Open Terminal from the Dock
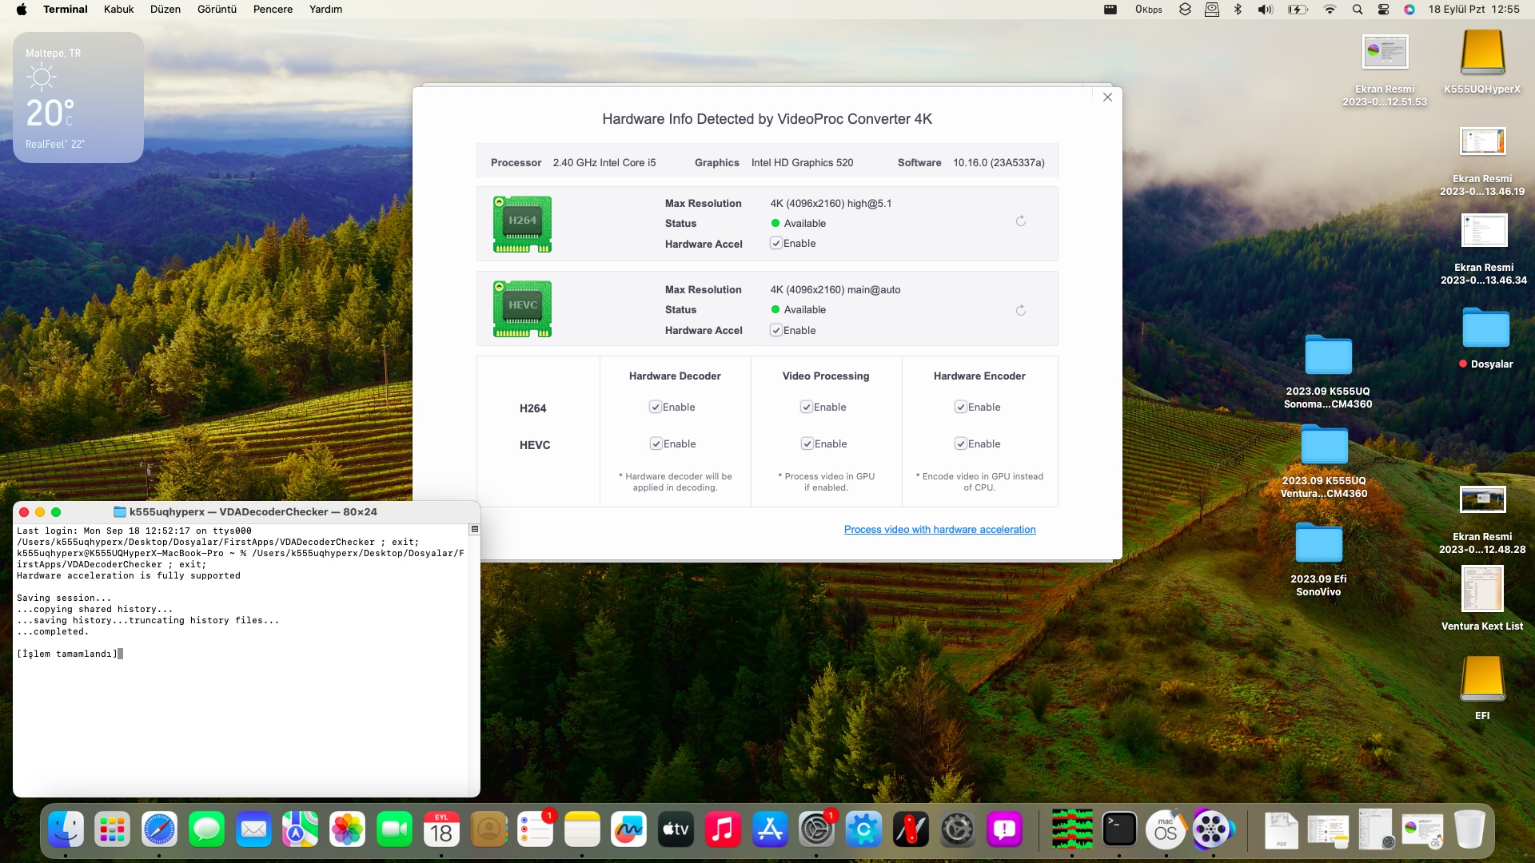Viewport: 1535px width, 863px height. pyautogui.click(x=1119, y=830)
